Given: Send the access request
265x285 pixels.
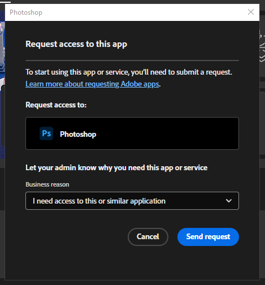Looking at the screenshot, I should click(208, 237).
